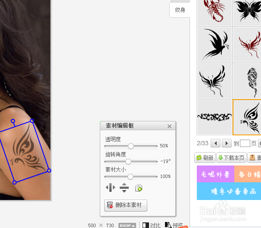
Task: Select the red winged butterfly tattoo thumbnail
Action: pos(247,45)
